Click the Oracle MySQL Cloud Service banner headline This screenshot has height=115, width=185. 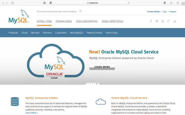tap(124, 52)
